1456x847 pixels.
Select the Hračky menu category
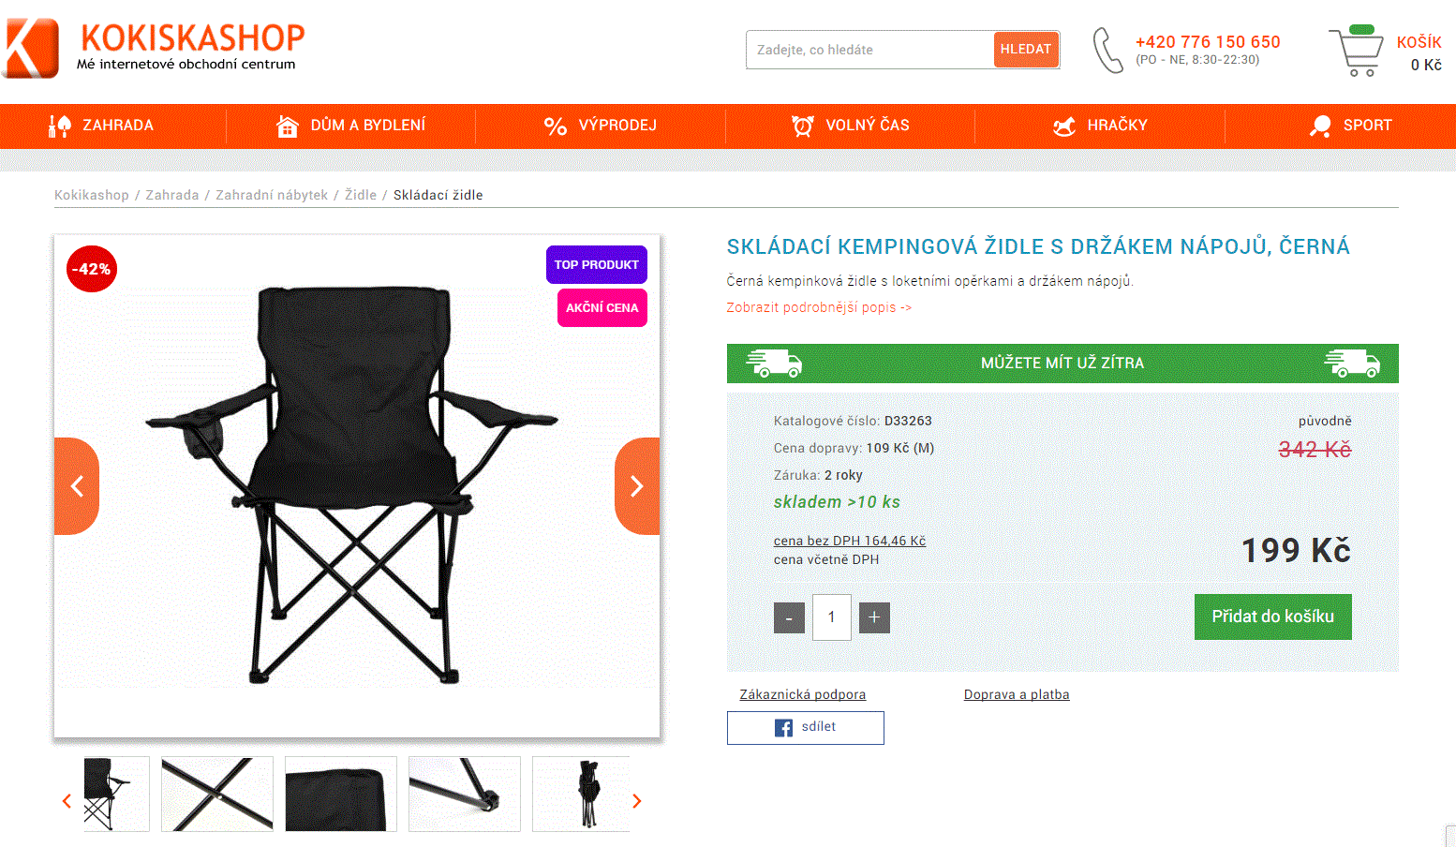[1100, 126]
